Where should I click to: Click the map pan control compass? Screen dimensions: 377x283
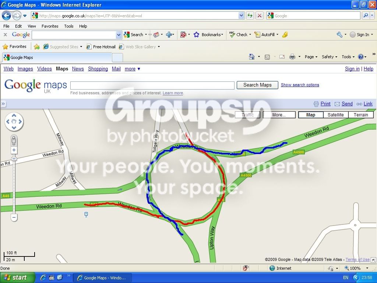(14, 122)
